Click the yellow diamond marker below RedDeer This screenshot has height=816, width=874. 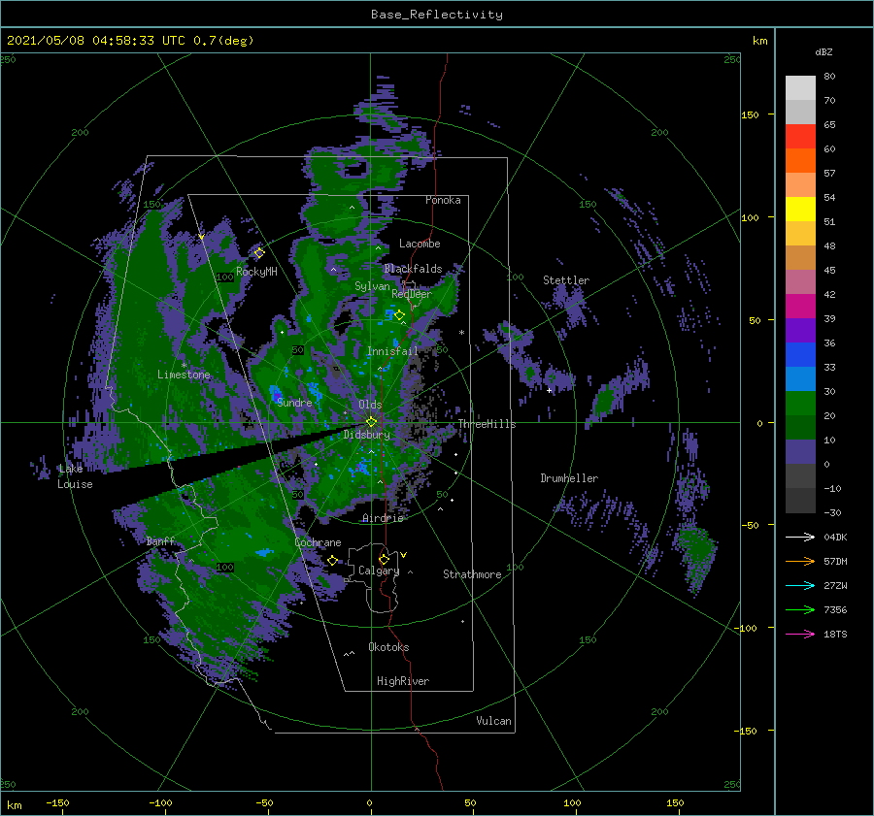click(x=399, y=314)
